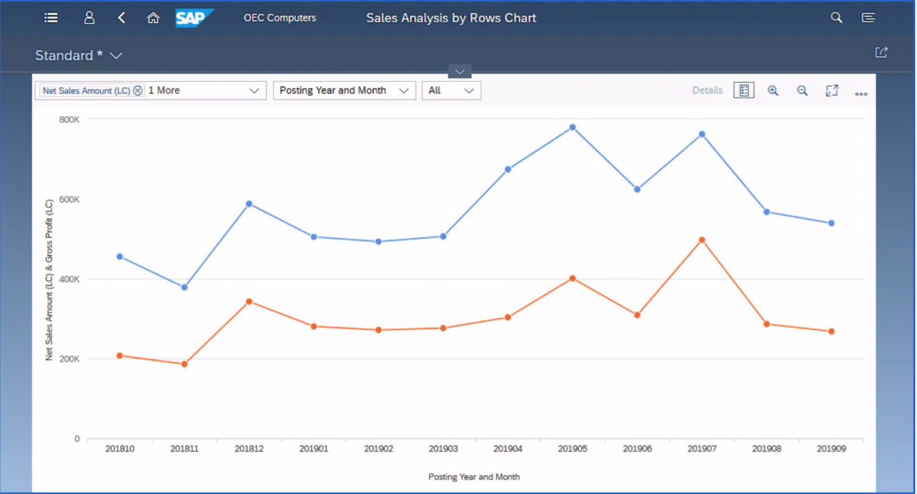
Task: Expand chart to full screen
Action: pos(832,90)
